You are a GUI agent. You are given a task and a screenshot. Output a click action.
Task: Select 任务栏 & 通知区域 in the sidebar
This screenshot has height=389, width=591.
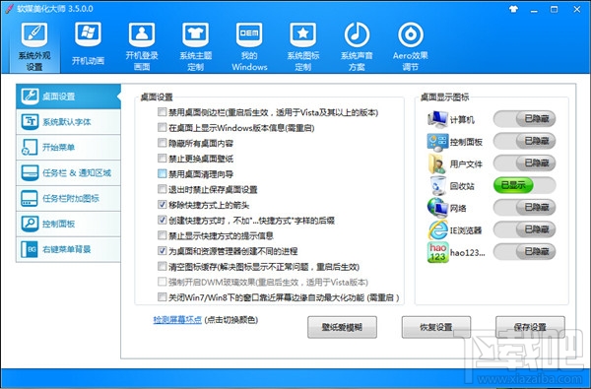pyautogui.click(x=68, y=172)
